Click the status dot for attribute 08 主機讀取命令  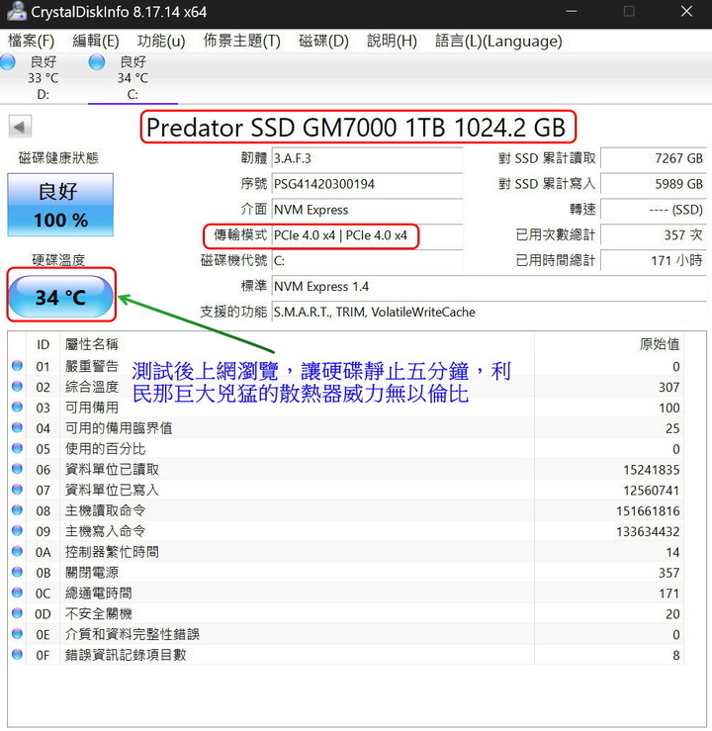(17, 510)
